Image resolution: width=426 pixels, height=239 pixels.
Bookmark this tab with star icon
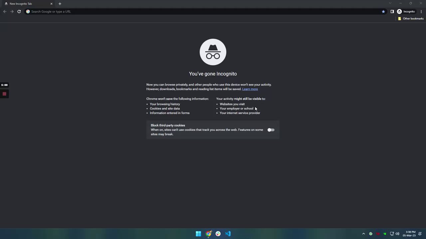[383, 12]
